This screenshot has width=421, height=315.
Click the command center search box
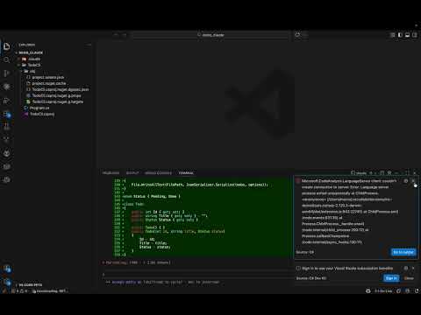pos(210,35)
